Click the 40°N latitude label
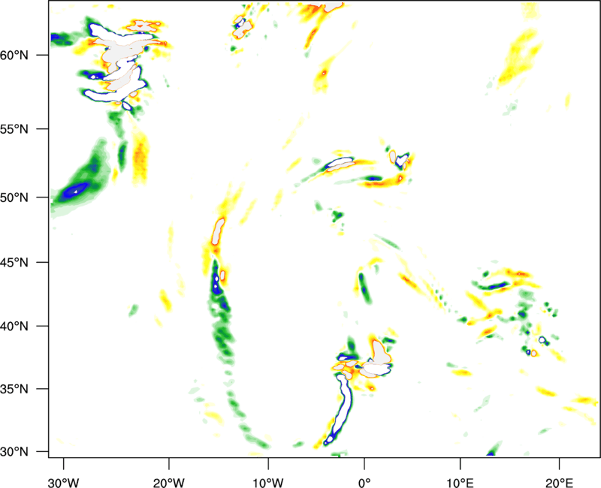The image size is (601, 488). pyautogui.click(x=14, y=327)
